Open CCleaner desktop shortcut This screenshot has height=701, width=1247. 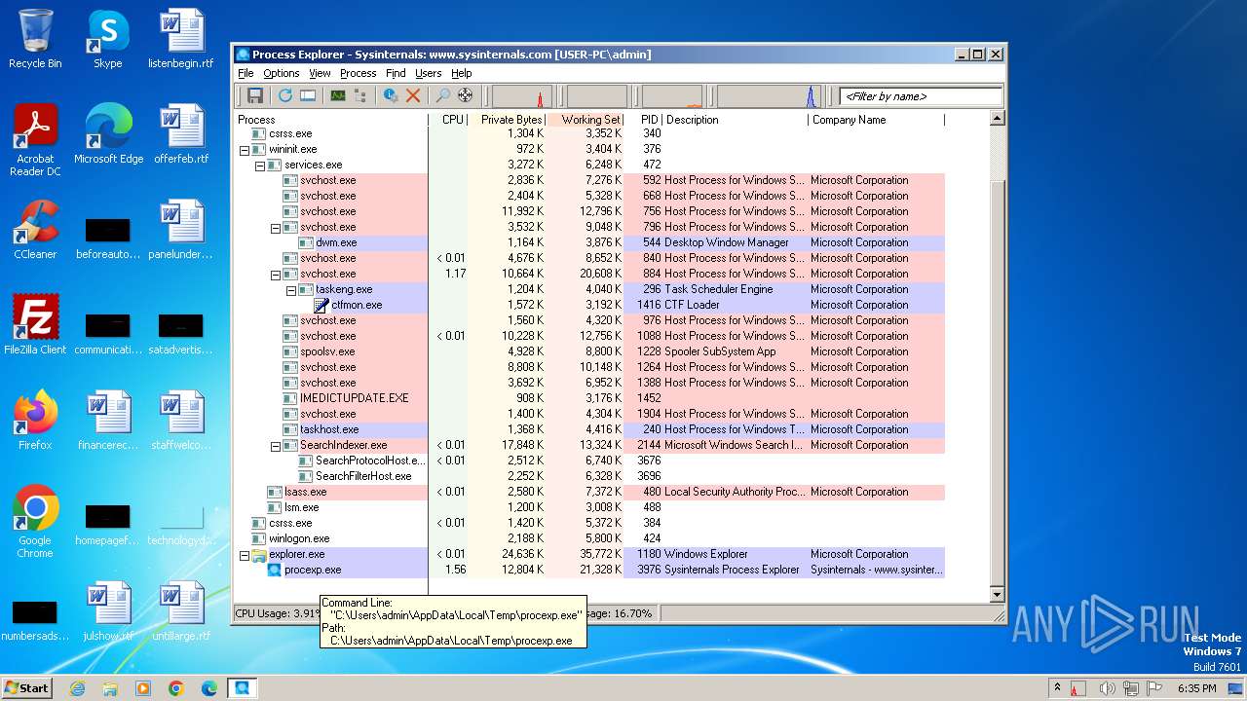pos(35,231)
